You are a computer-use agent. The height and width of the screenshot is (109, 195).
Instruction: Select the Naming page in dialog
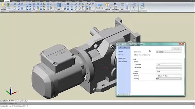(121, 51)
